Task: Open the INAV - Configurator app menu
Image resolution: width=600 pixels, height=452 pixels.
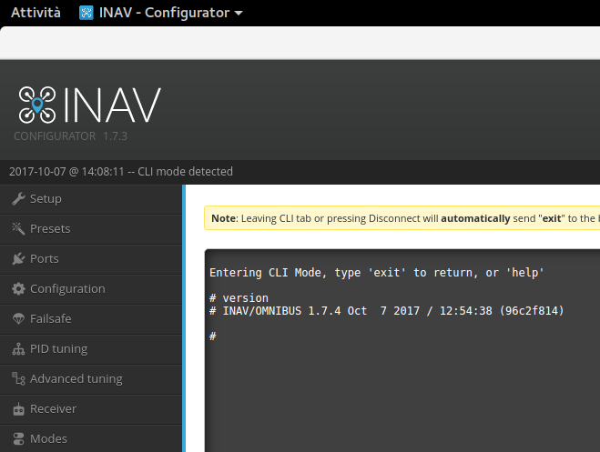Action: pyautogui.click(x=161, y=13)
